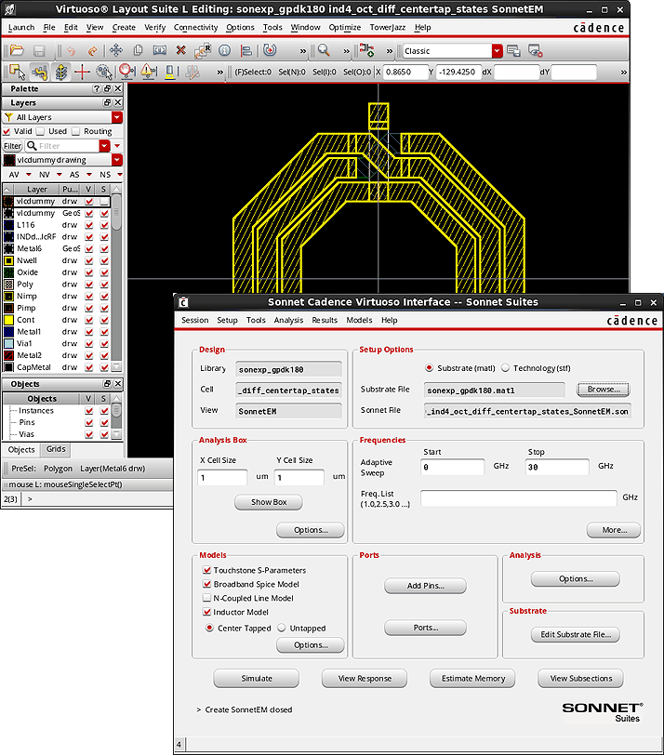664x755 pixels.
Task: Enable the Routing layers checkbox
Action: click(x=75, y=131)
